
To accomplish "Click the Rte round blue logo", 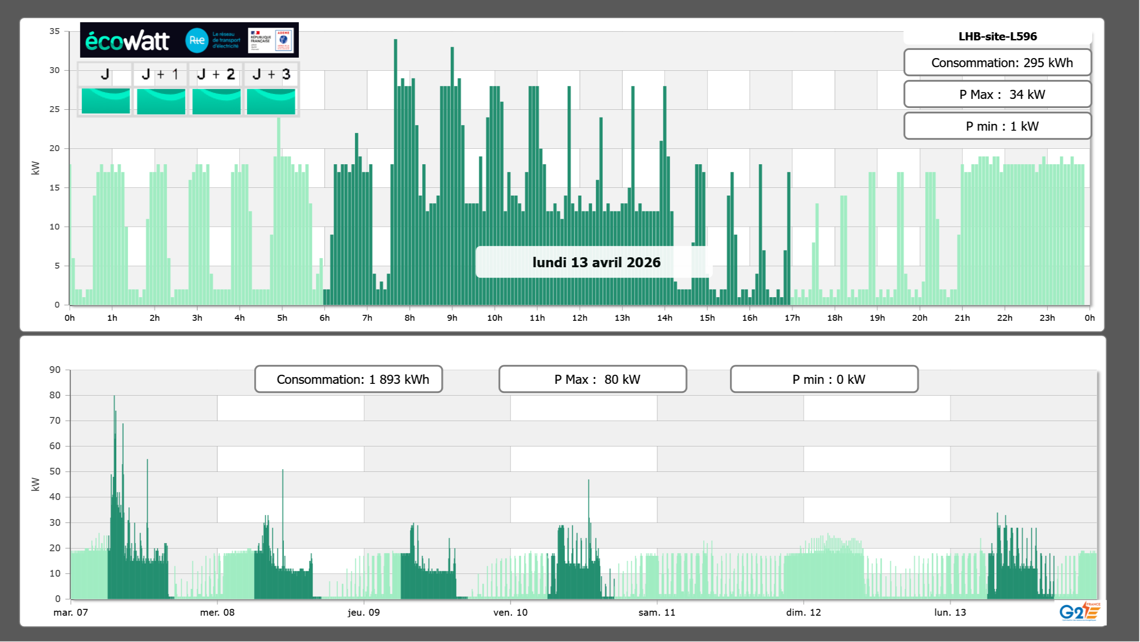I will [197, 40].
